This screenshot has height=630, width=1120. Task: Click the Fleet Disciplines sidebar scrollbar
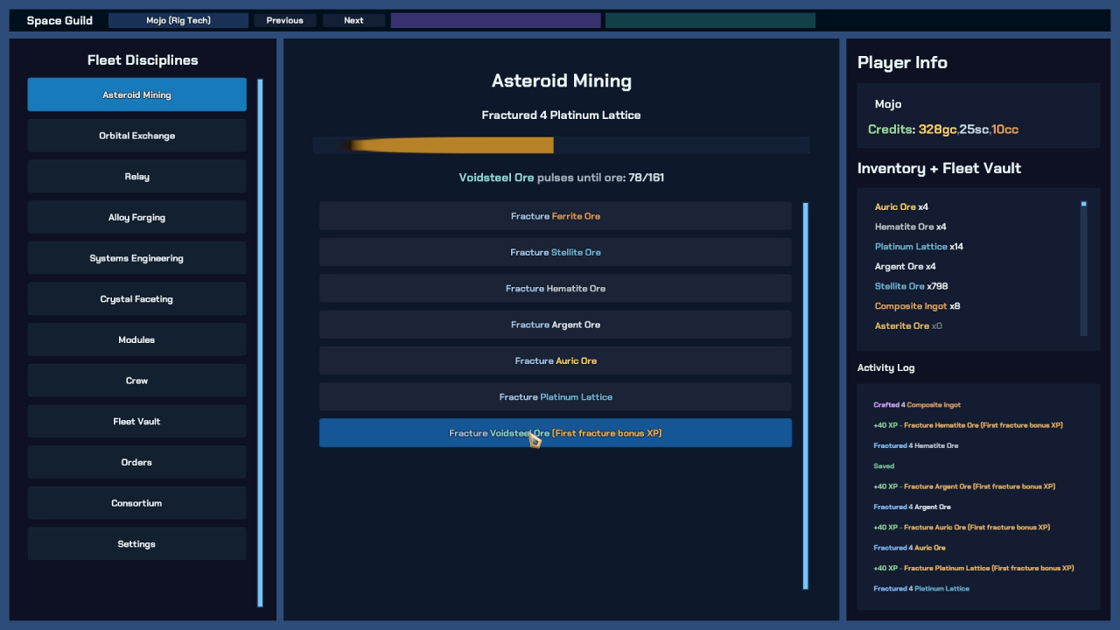260,341
